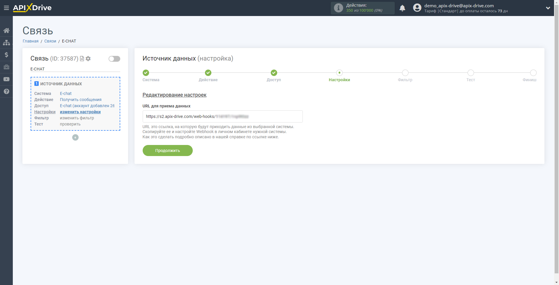Click изменить фильтр link
The width and height of the screenshot is (559, 285).
[x=77, y=118]
